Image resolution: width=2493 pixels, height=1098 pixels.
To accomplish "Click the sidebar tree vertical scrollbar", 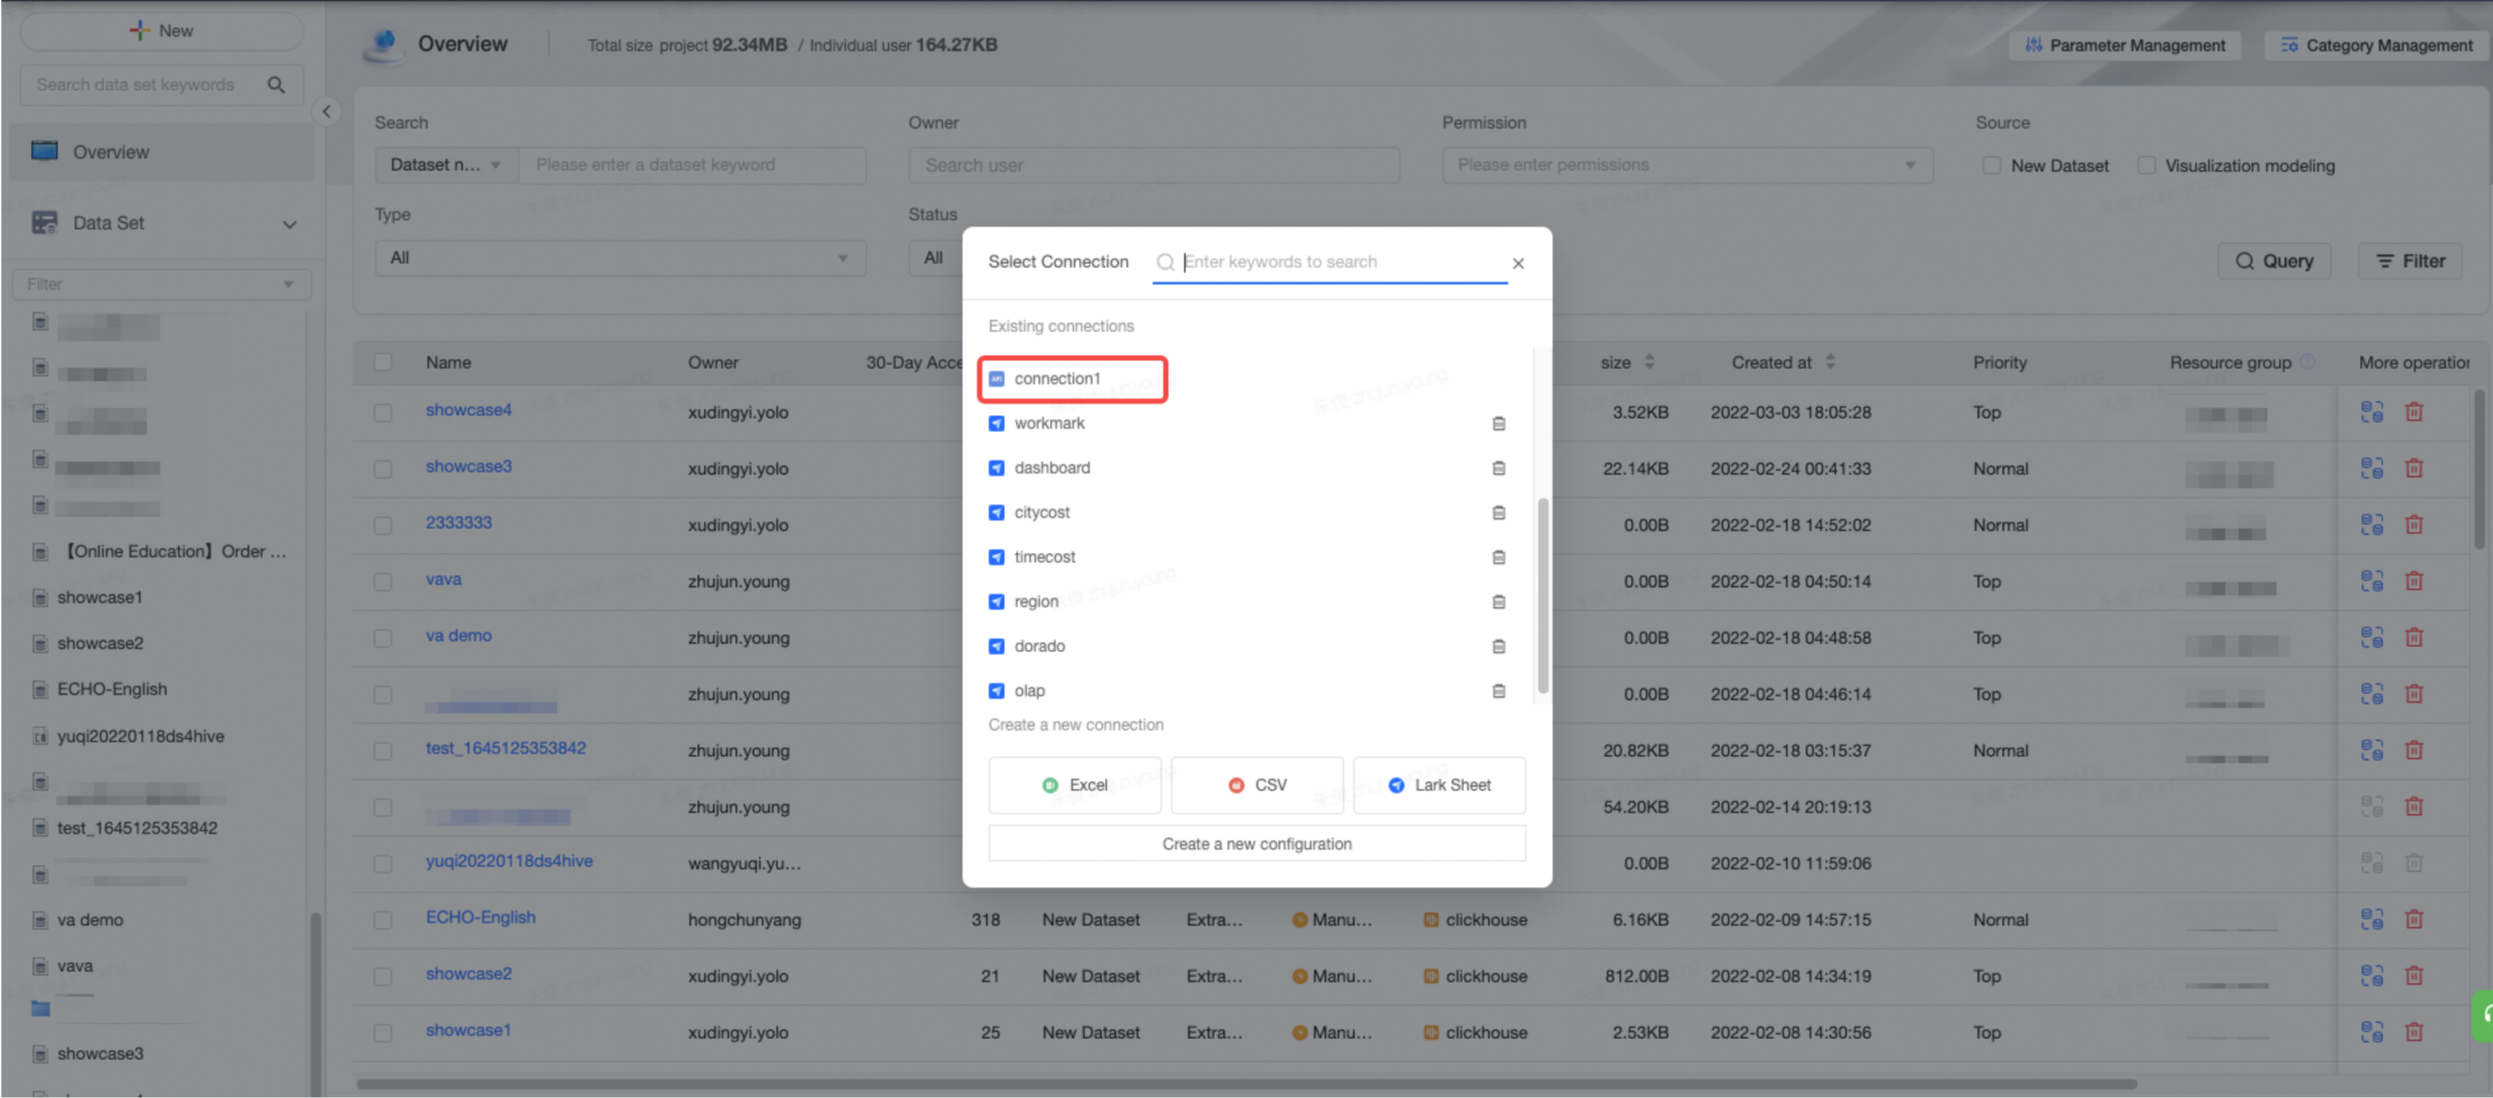I will [315, 1004].
